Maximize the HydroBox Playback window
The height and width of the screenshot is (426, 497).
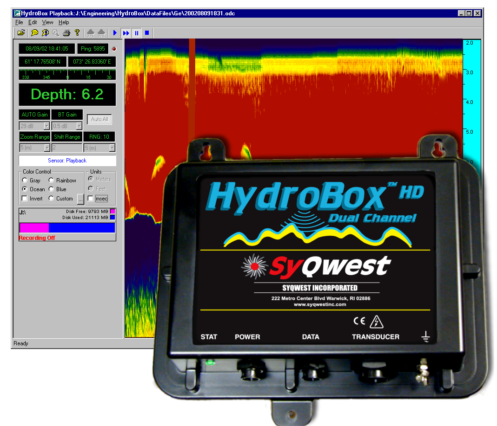[469, 13]
